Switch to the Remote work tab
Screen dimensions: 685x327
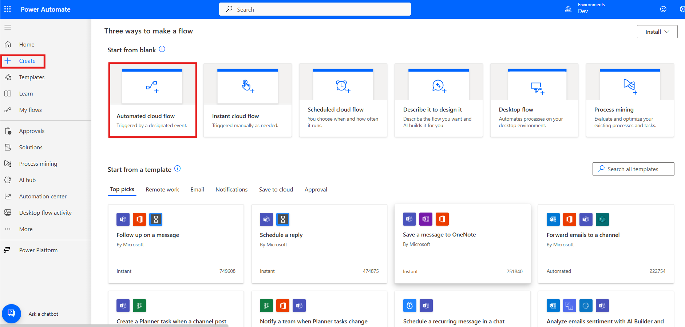pos(162,190)
